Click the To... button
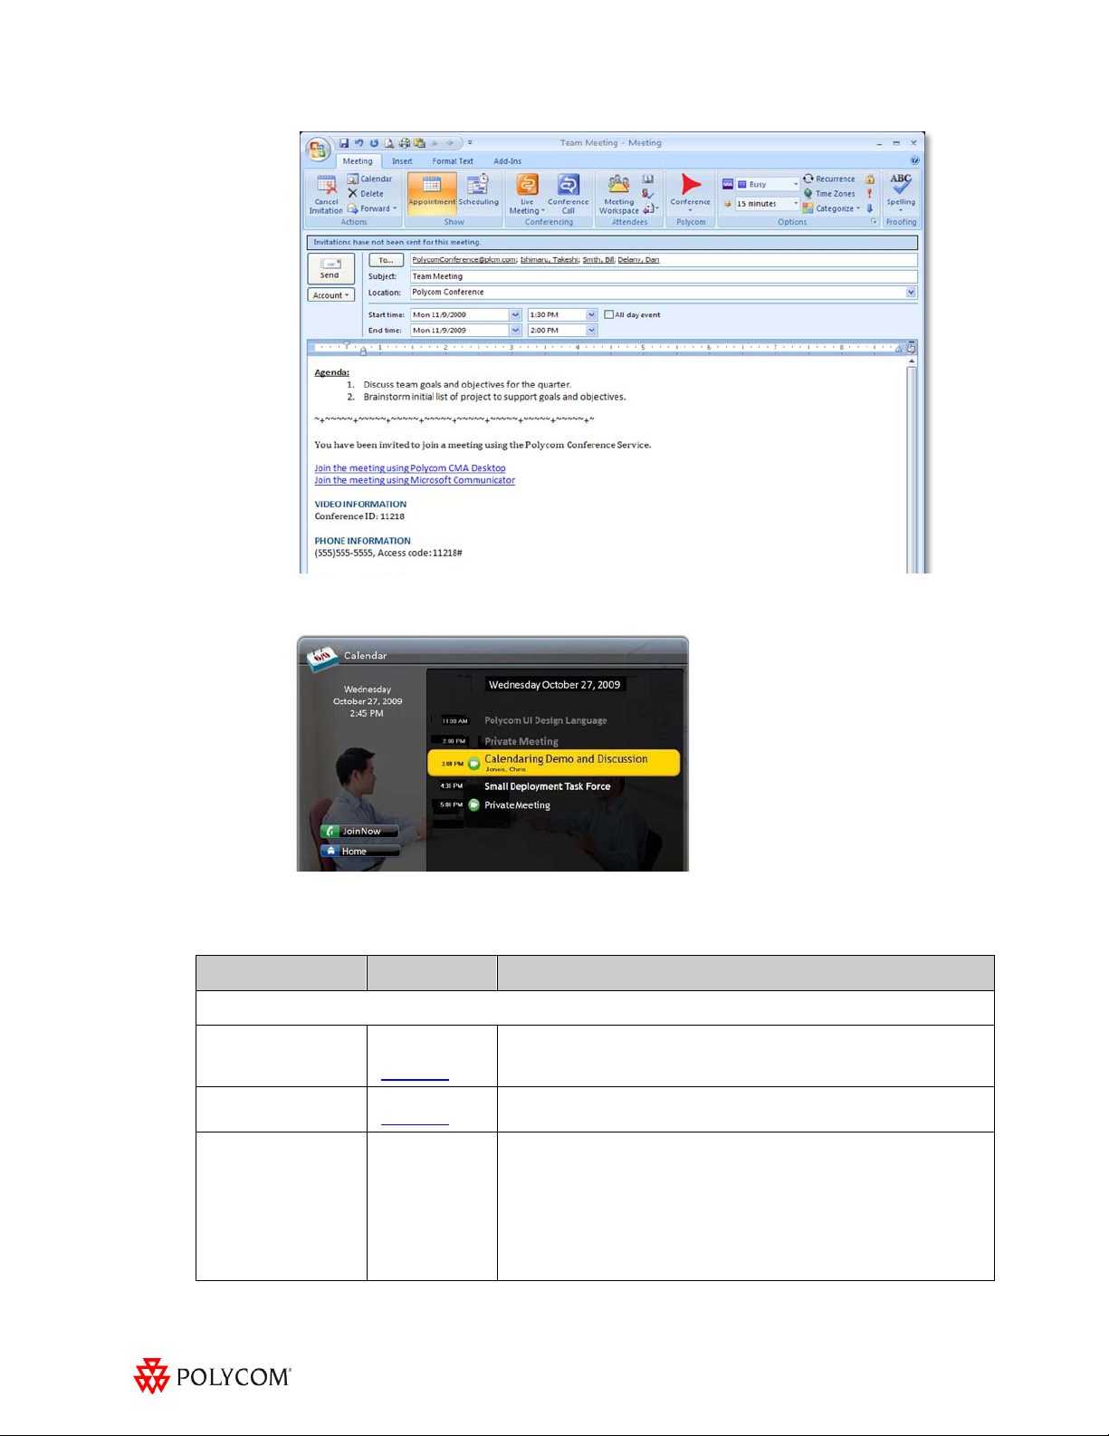Viewport: 1109px width, 1436px height. click(386, 260)
